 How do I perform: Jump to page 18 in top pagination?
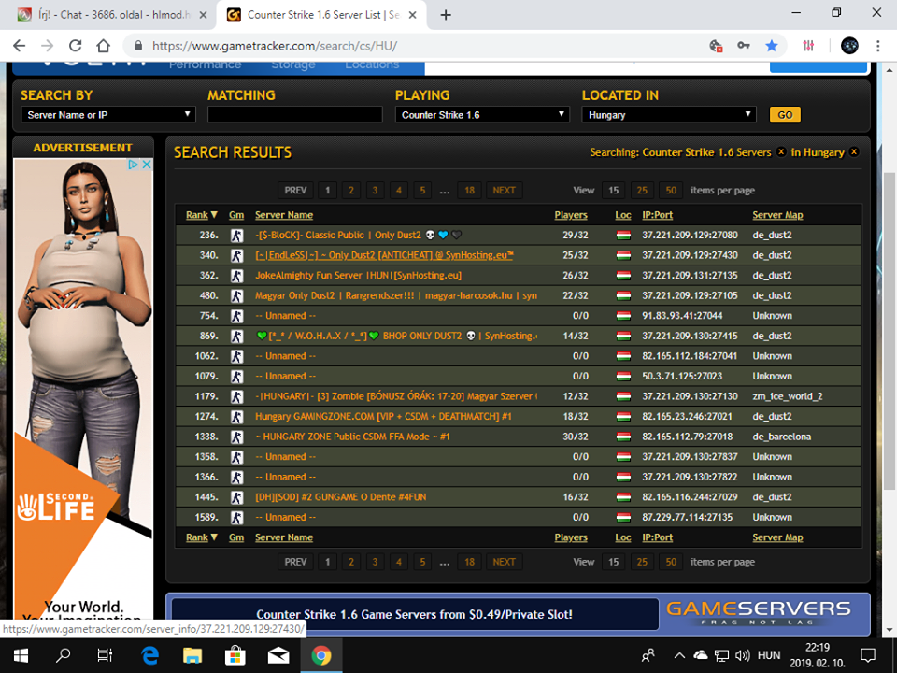point(470,190)
